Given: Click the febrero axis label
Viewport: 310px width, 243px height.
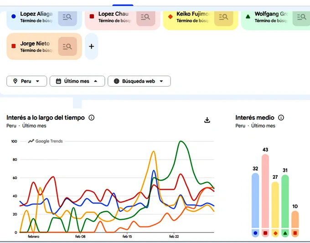Looking at the screenshot, I should pyautogui.click(x=34, y=237).
